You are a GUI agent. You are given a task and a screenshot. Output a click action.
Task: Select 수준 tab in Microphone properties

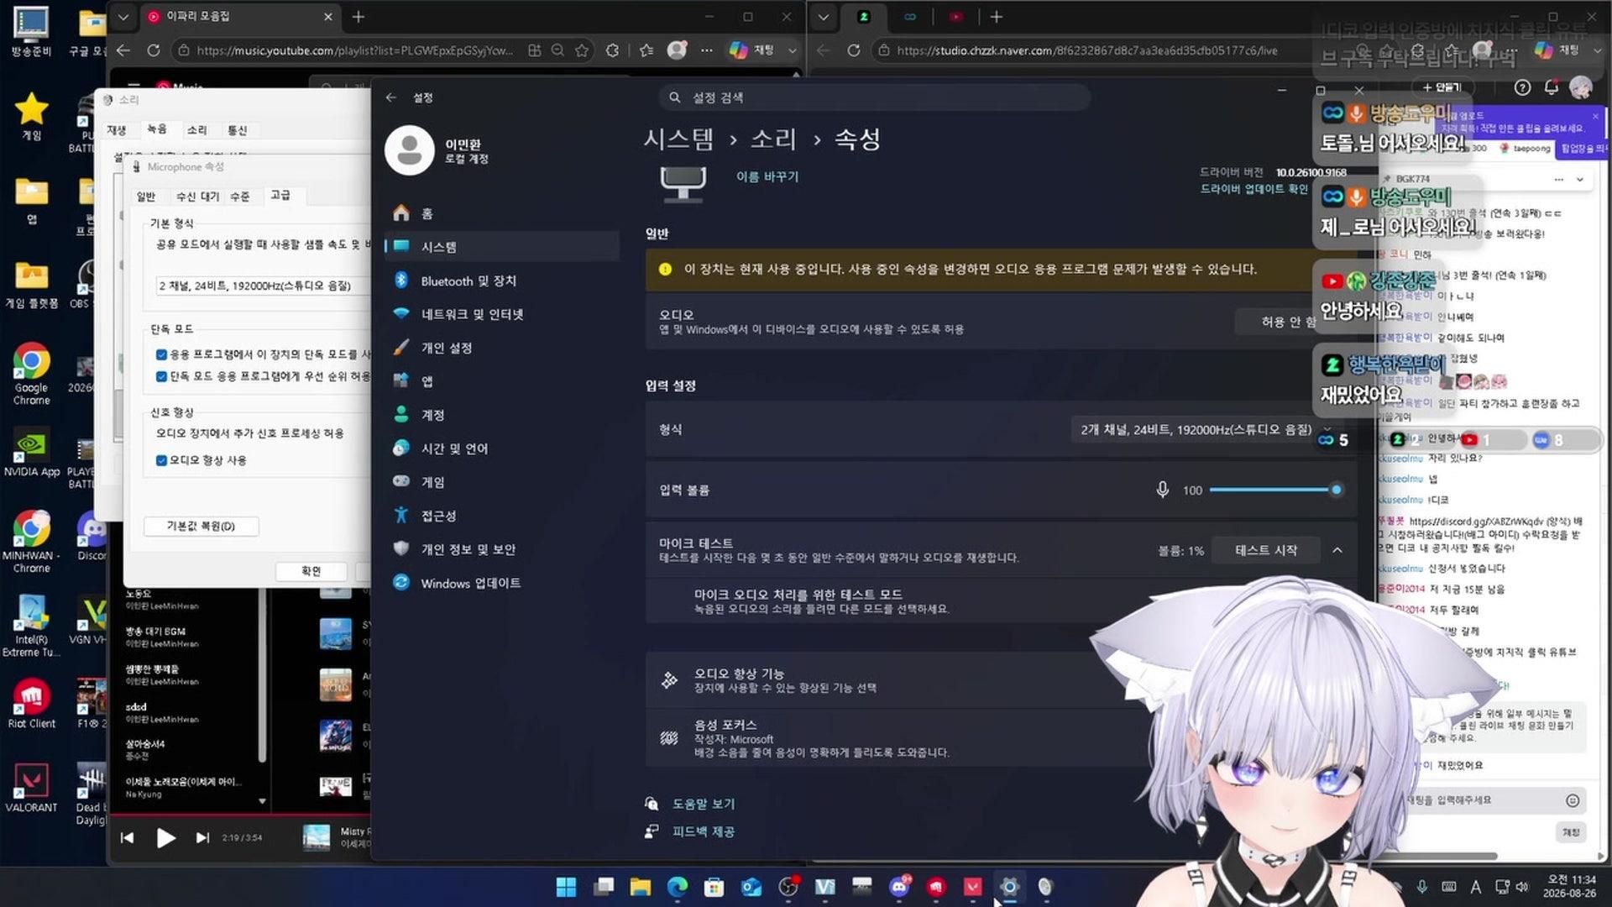240,196
